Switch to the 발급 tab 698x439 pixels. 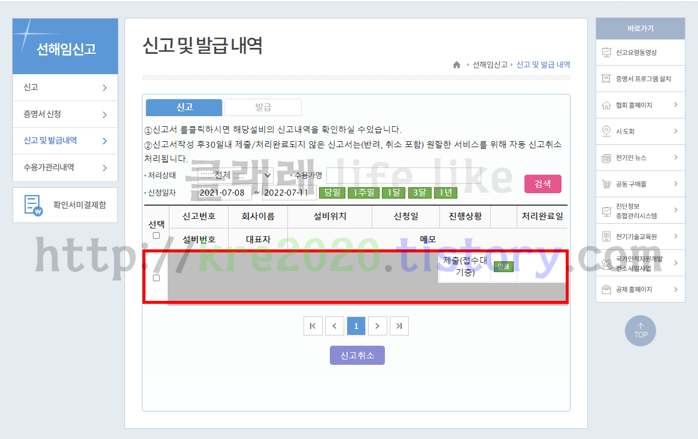click(x=263, y=107)
